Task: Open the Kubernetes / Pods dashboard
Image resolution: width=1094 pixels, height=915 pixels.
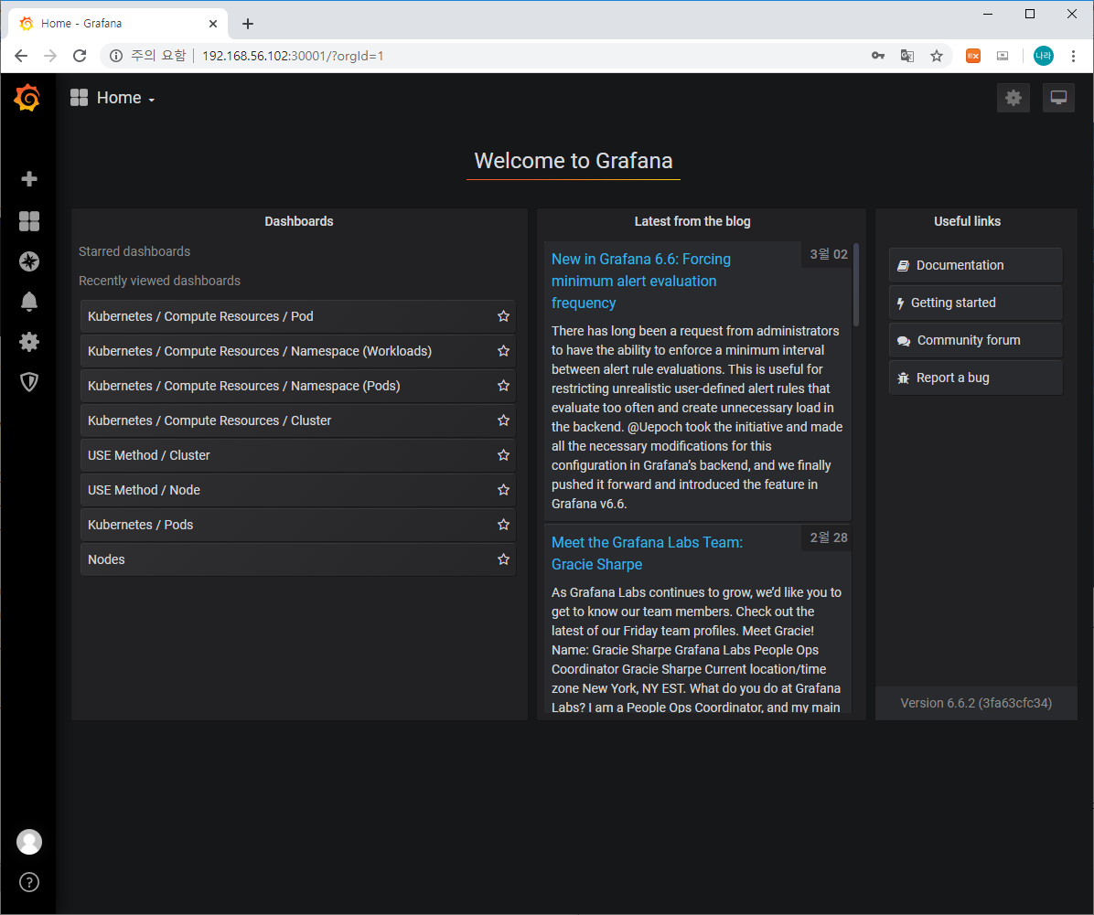Action: pyautogui.click(x=298, y=525)
